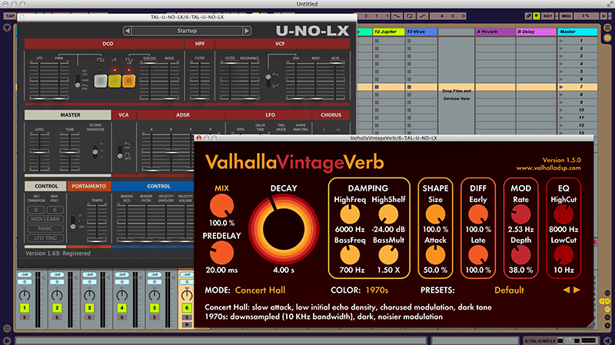Click the Master level slider
This screenshot has width=615, height=345.
pos(40,151)
